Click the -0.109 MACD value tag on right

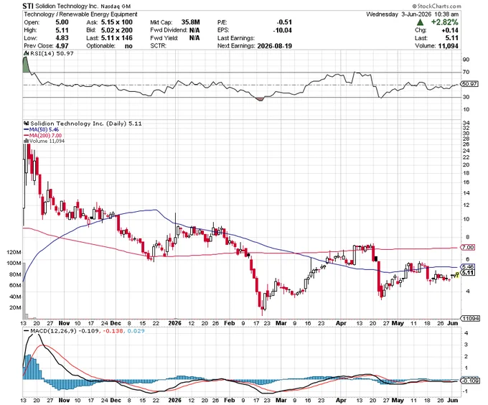click(470, 381)
